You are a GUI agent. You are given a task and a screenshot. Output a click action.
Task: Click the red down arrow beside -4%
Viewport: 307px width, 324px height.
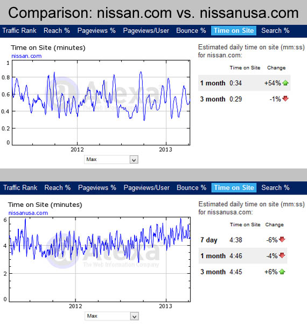pos(282,255)
